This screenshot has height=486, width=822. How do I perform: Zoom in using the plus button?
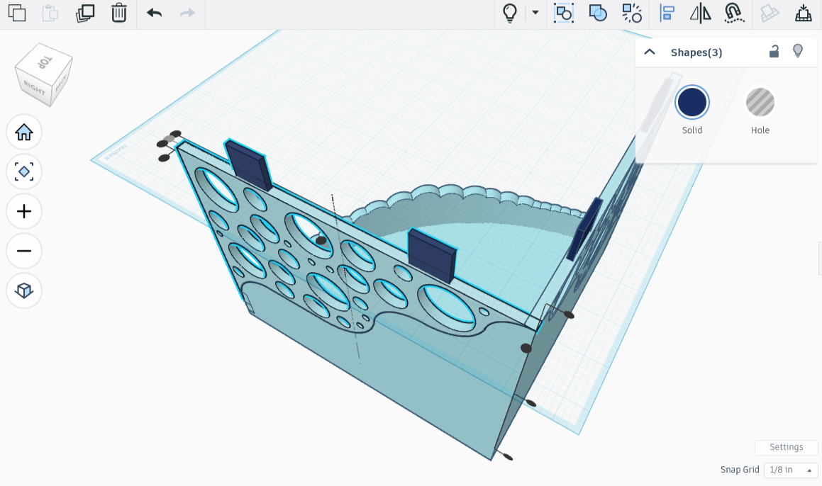pyautogui.click(x=24, y=211)
